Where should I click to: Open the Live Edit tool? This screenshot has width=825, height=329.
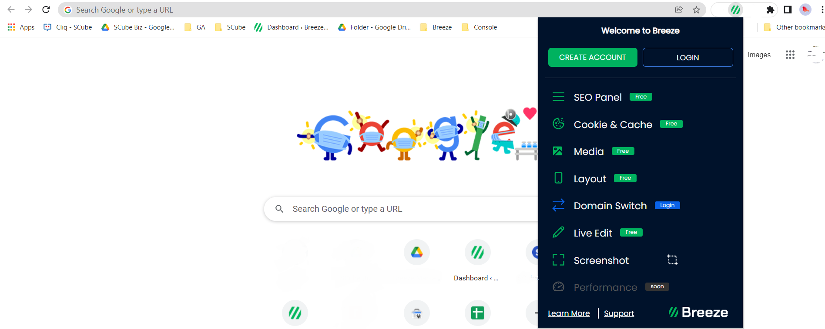point(593,233)
